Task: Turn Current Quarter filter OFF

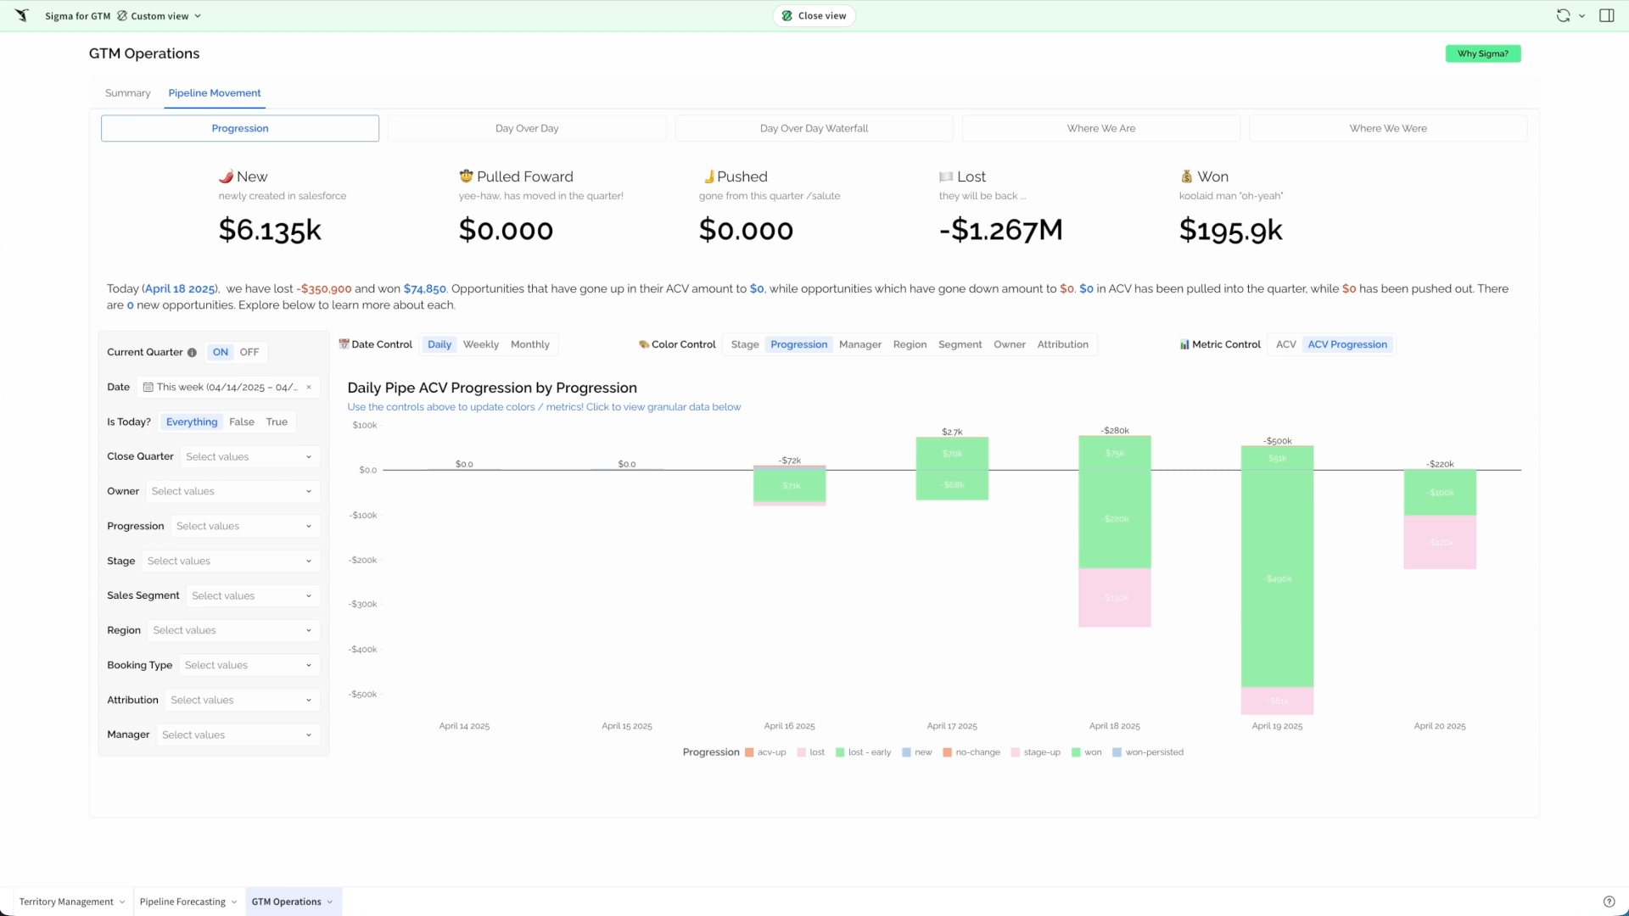Action: pyautogui.click(x=249, y=352)
